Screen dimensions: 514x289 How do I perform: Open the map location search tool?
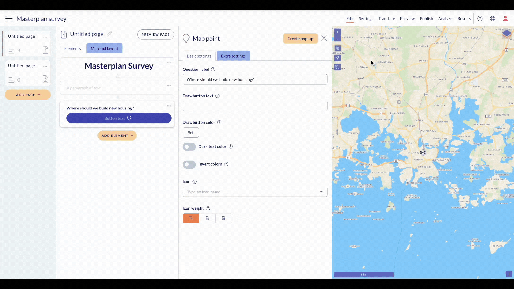click(337, 48)
